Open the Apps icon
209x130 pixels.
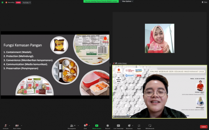(139, 126)
